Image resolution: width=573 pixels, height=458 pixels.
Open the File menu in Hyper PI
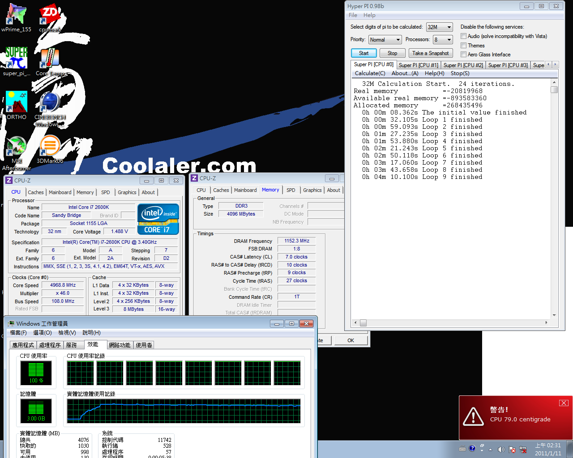[x=353, y=15]
